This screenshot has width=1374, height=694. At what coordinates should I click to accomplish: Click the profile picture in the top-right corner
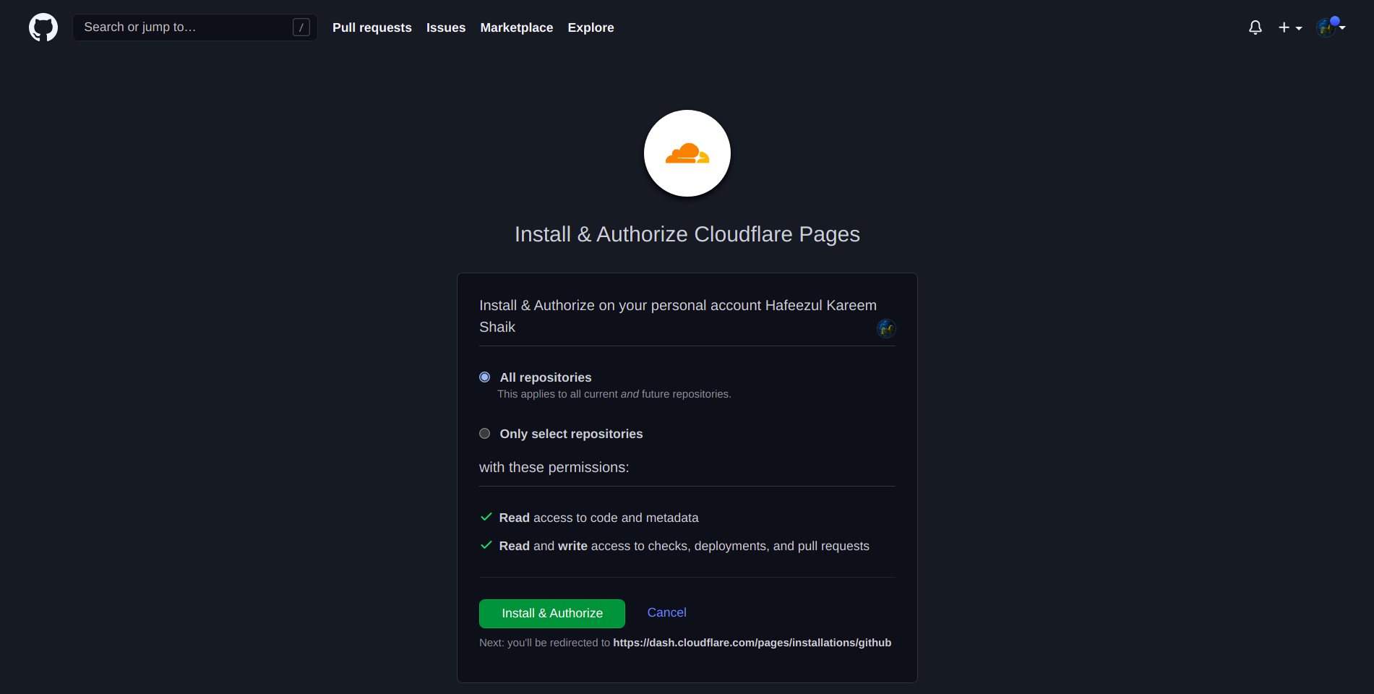1327,27
